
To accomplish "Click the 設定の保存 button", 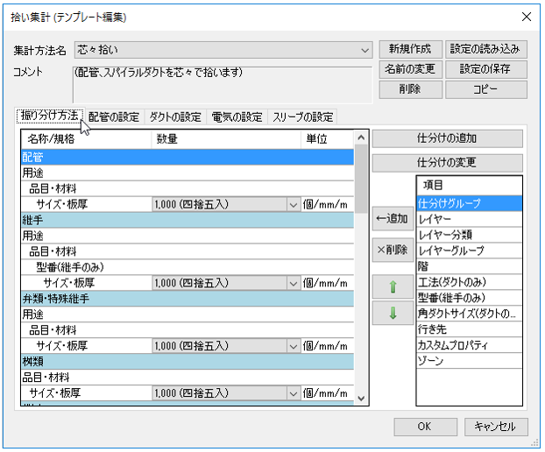I will tap(486, 69).
